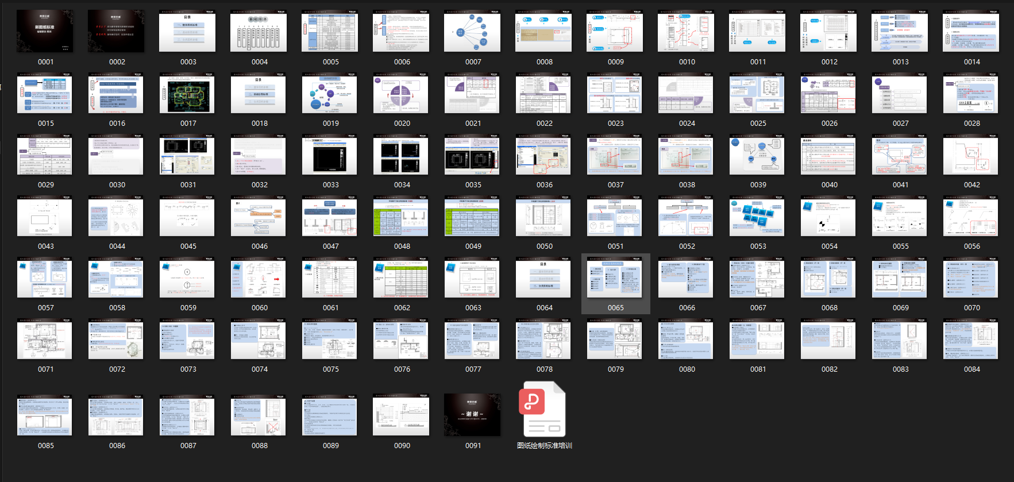This screenshot has height=482, width=1014.
Task: Pick thumbnail 0028
Action: tap(971, 93)
